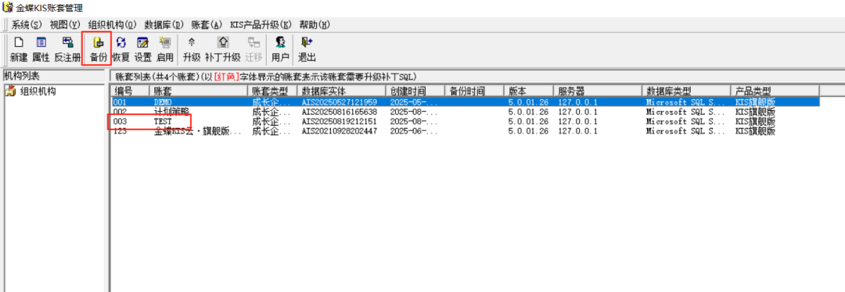Sort by the 服务器 column header
845x292 pixels.
599,91
